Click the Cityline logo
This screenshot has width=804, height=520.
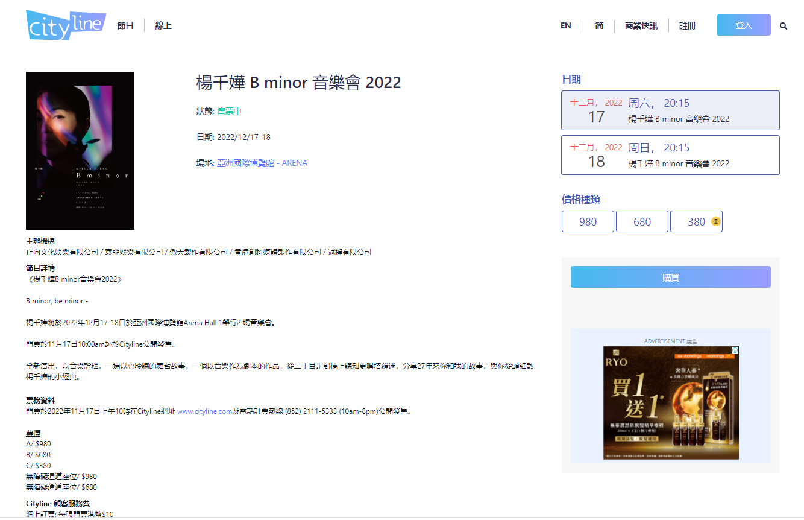pos(66,25)
